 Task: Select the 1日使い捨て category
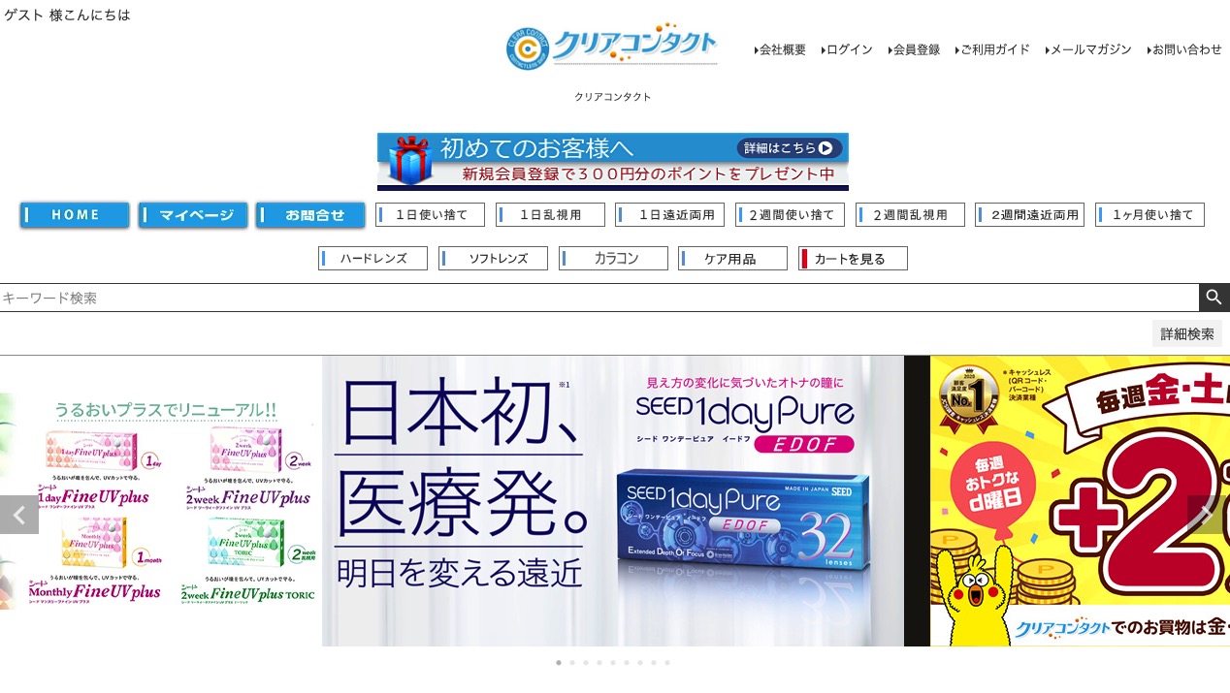click(430, 215)
